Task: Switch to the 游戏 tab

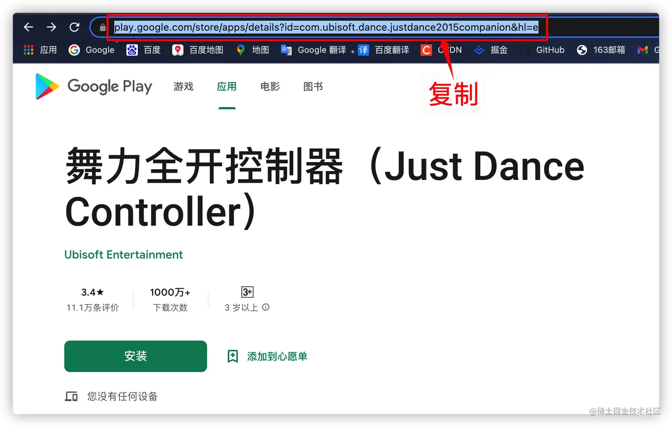Action: (184, 86)
